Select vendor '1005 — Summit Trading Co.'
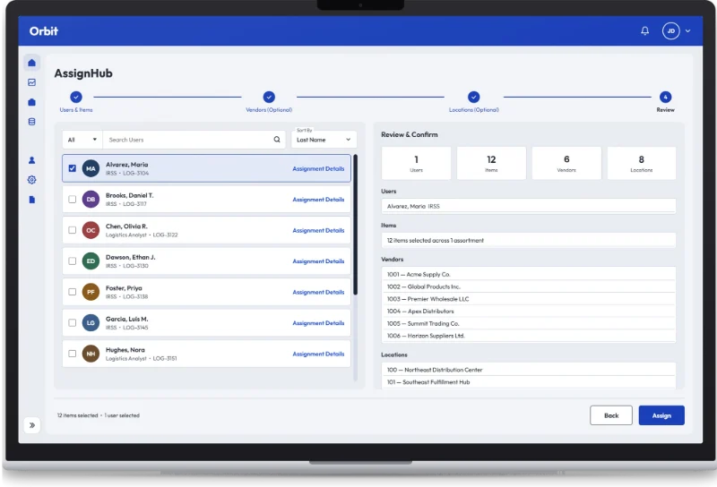This screenshot has height=487, width=717. tap(529, 323)
